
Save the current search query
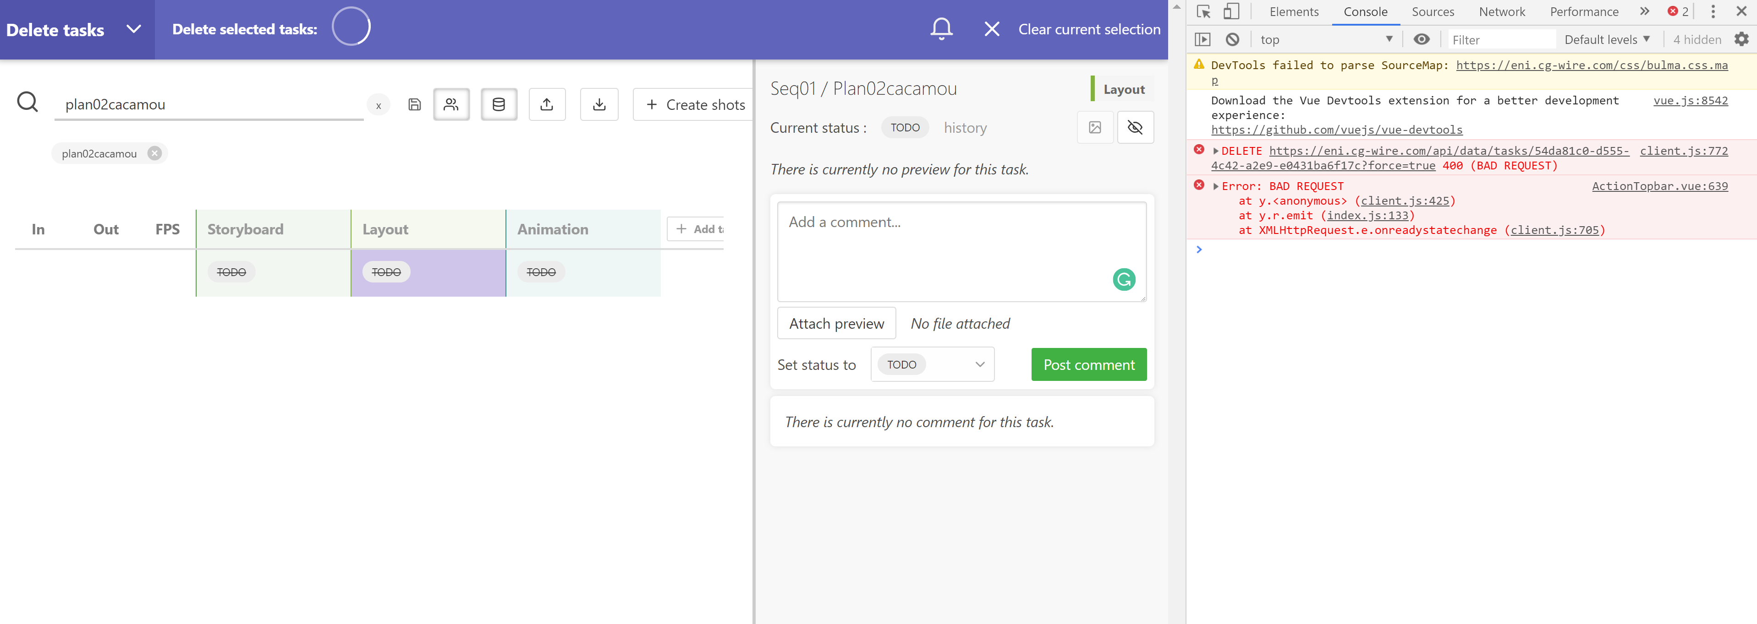(415, 104)
